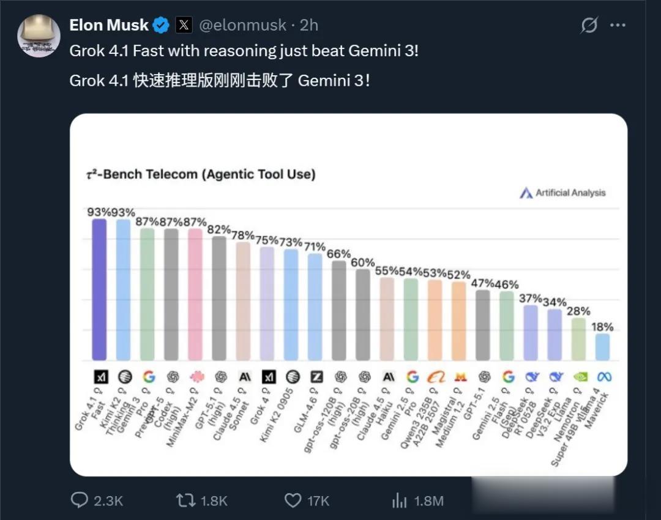Click the X affiliation badge

point(184,25)
